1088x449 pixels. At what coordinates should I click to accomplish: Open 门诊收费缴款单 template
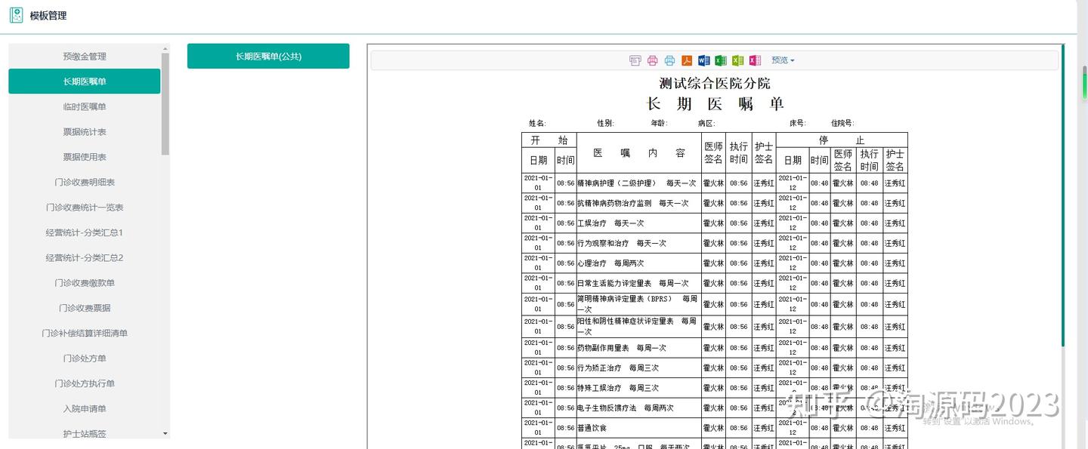tap(85, 283)
